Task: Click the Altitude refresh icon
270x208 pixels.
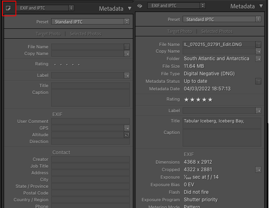Action: [x=127, y=135]
